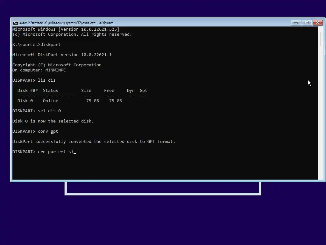Click the 'Size' column header
This screenshot has height=245, width=326.
pos(86,91)
